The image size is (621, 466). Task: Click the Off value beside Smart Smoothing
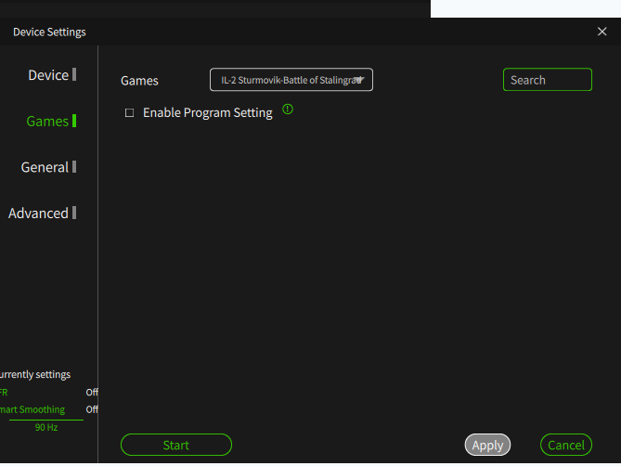pyautogui.click(x=92, y=409)
